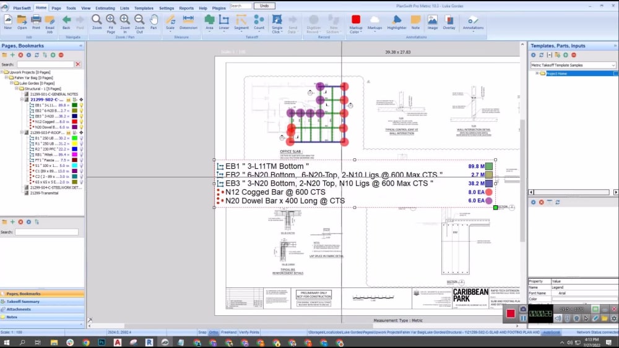Open the Plugins ribbon tab
Screen dimensions: 619x348
pos(219,8)
